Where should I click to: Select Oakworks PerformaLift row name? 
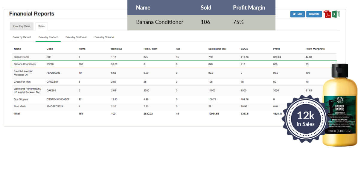pyautogui.click(x=28, y=90)
